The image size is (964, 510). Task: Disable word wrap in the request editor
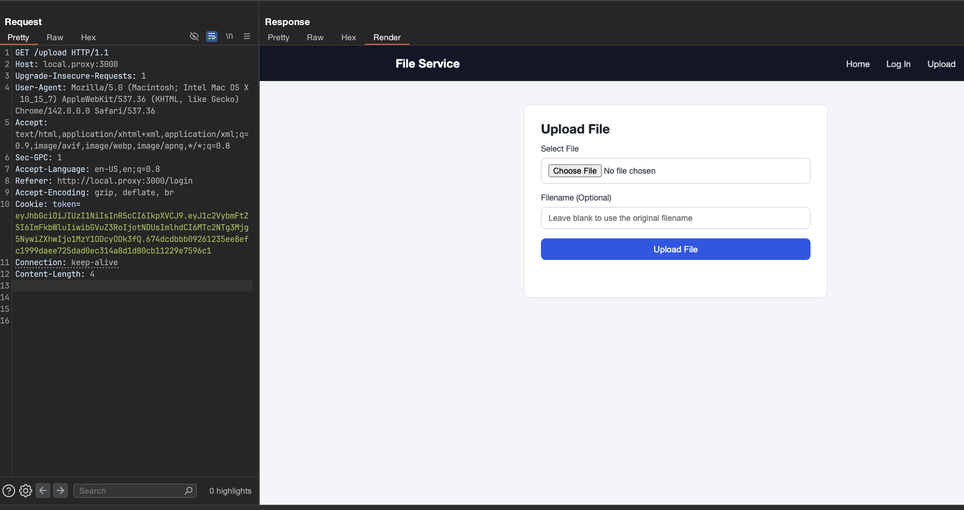tap(212, 36)
